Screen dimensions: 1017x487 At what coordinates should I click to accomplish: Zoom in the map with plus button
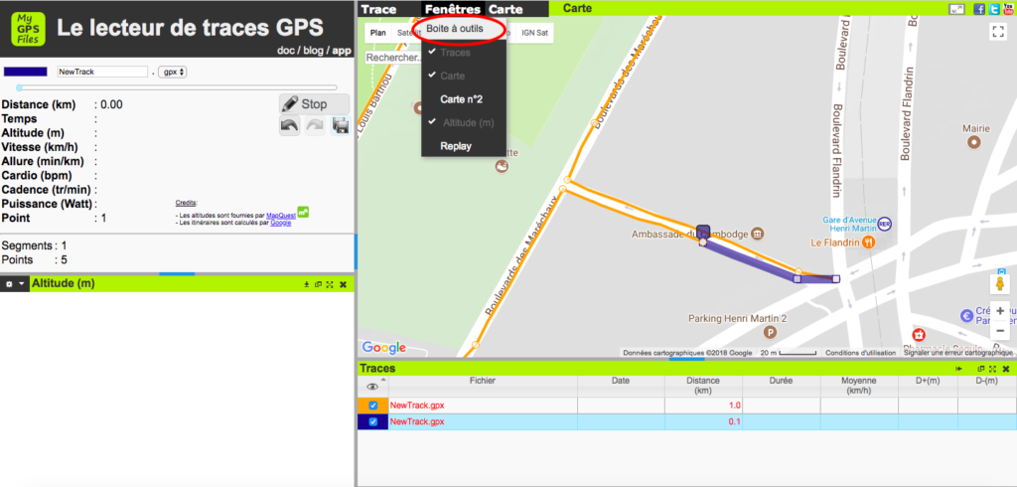click(x=1000, y=310)
